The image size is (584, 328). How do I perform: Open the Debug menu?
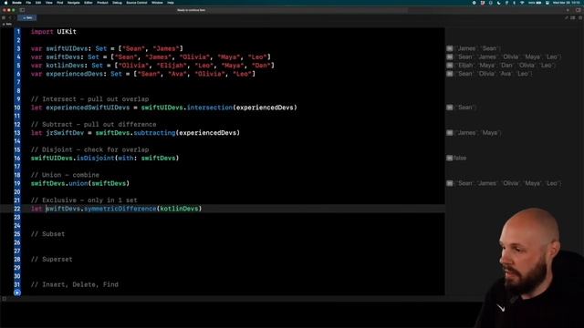pyautogui.click(x=117, y=3)
